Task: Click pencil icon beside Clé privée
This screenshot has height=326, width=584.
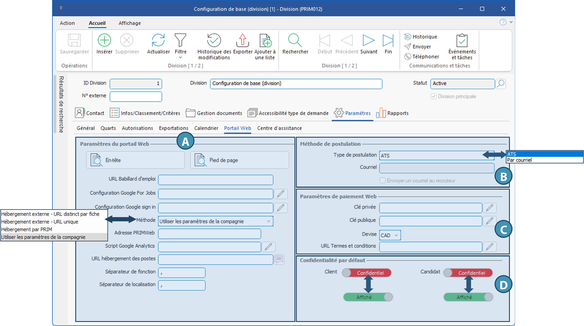Action: pyautogui.click(x=489, y=208)
